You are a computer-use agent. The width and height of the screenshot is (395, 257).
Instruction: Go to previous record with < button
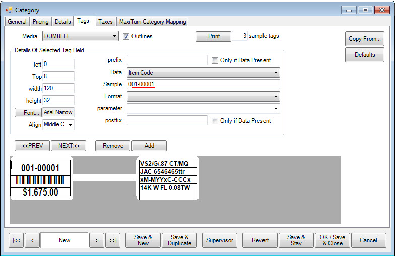[x=32, y=240]
